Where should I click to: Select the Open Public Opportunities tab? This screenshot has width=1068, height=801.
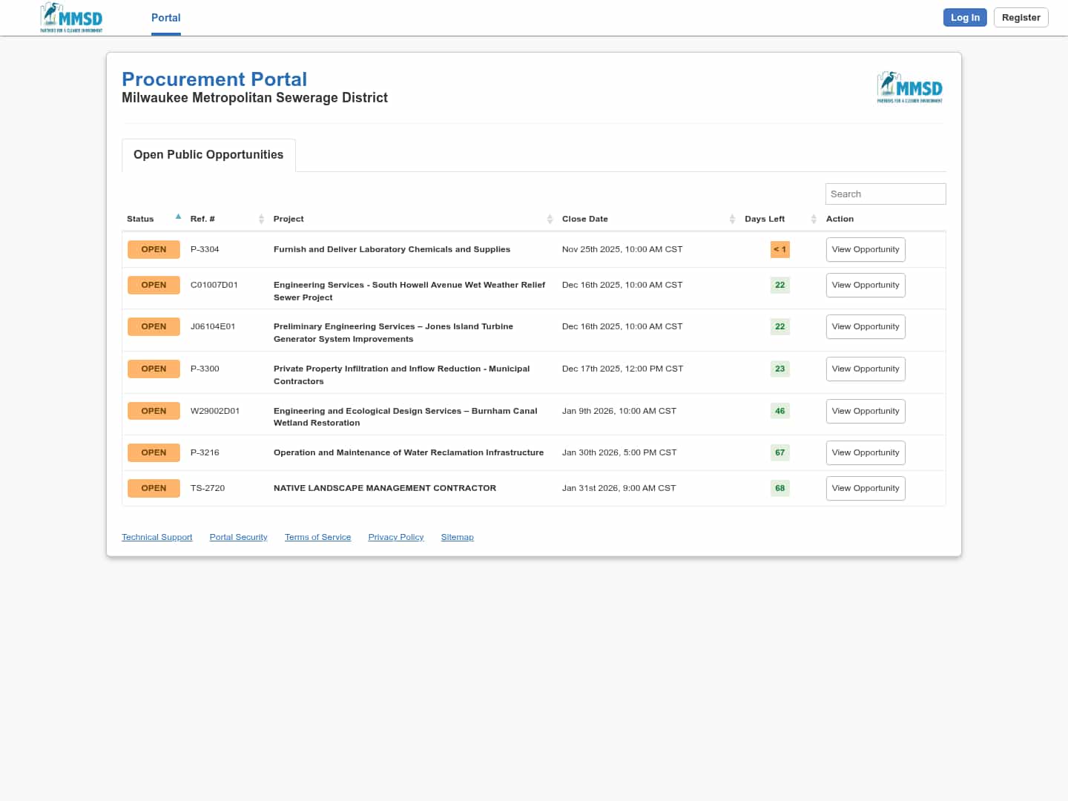[208, 155]
